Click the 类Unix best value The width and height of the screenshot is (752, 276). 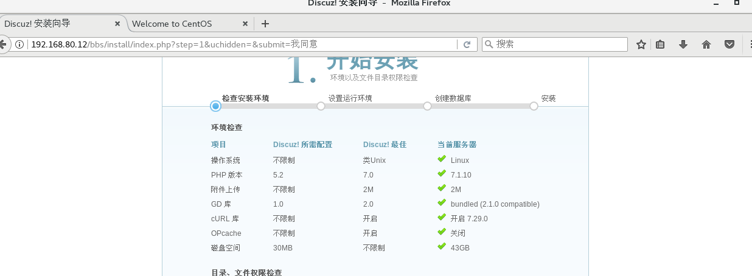click(x=374, y=160)
